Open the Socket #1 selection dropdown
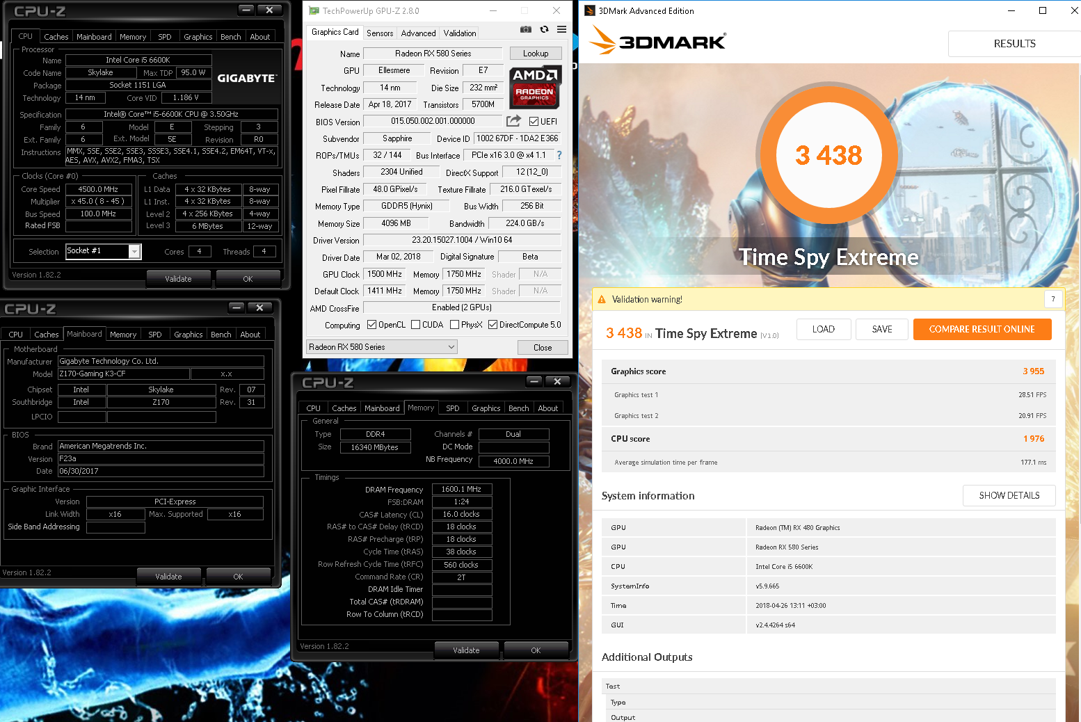Screen dimensions: 1081x722 pyautogui.click(x=104, y=251)
